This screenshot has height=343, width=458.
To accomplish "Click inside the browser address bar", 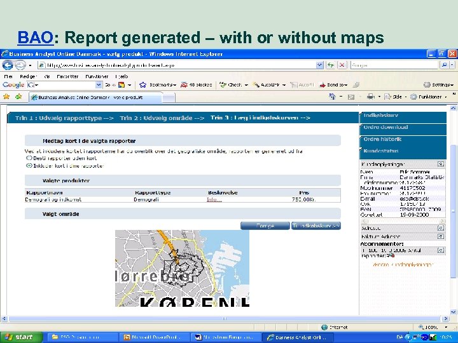I will click(177, 65).
